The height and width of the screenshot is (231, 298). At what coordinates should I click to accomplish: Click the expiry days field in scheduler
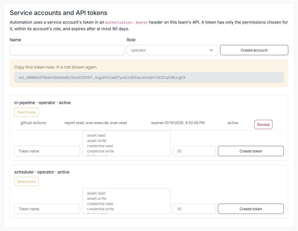[194, 209]
